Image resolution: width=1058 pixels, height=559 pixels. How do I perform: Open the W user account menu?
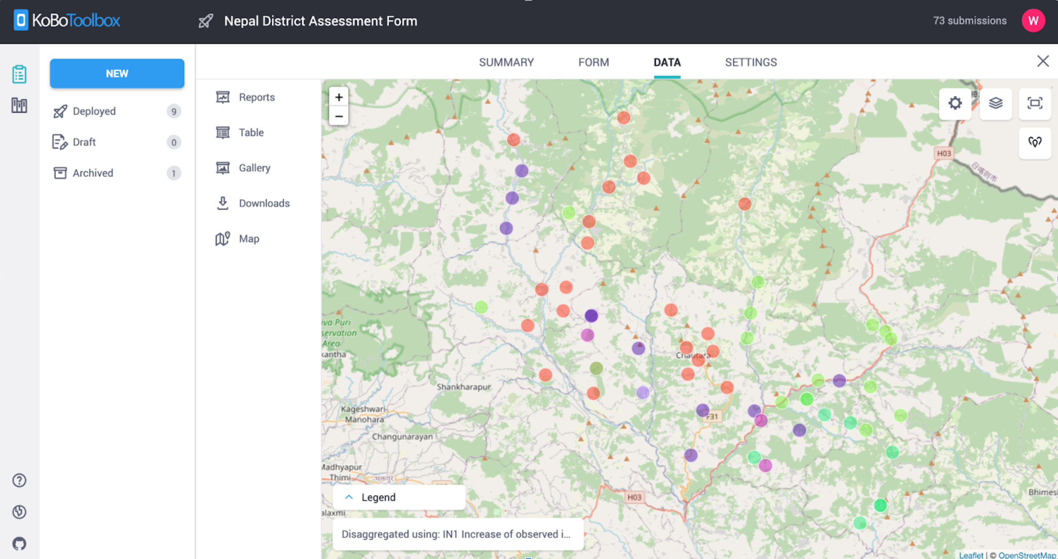[x=1033, y=21]
